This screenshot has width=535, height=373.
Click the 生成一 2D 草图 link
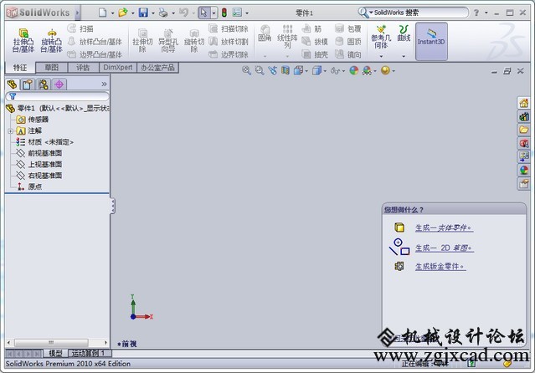coord(445,248)
